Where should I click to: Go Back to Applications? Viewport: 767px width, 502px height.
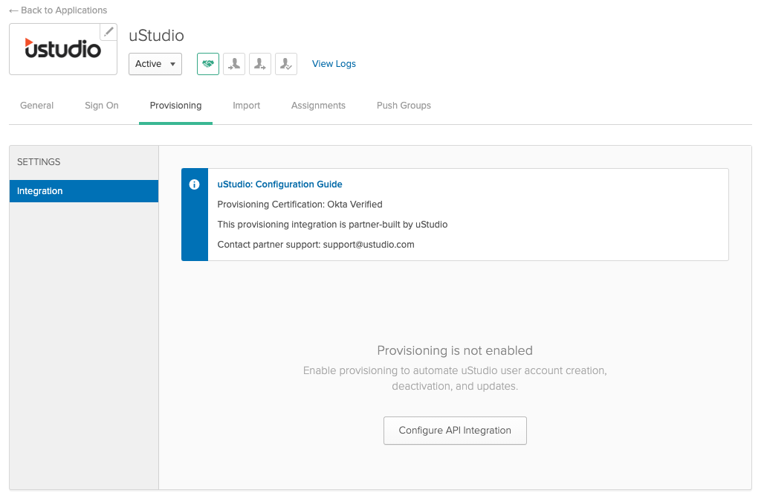coord(58,10)
